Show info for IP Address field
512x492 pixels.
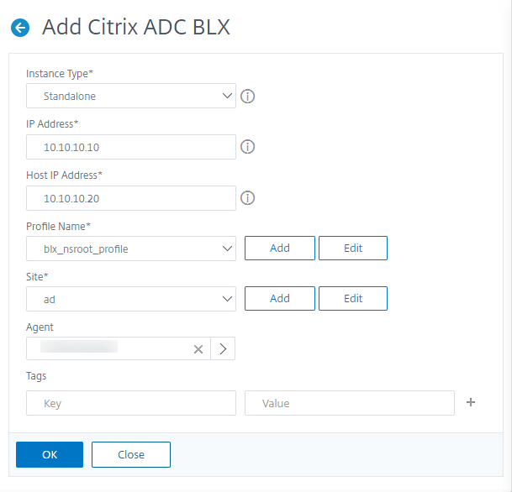247,147
